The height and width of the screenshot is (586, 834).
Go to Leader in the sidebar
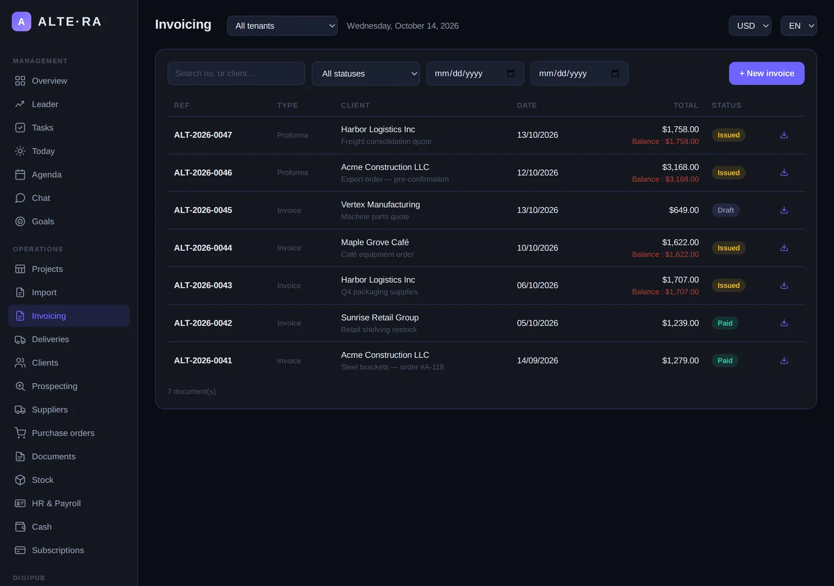click(69, 104)
